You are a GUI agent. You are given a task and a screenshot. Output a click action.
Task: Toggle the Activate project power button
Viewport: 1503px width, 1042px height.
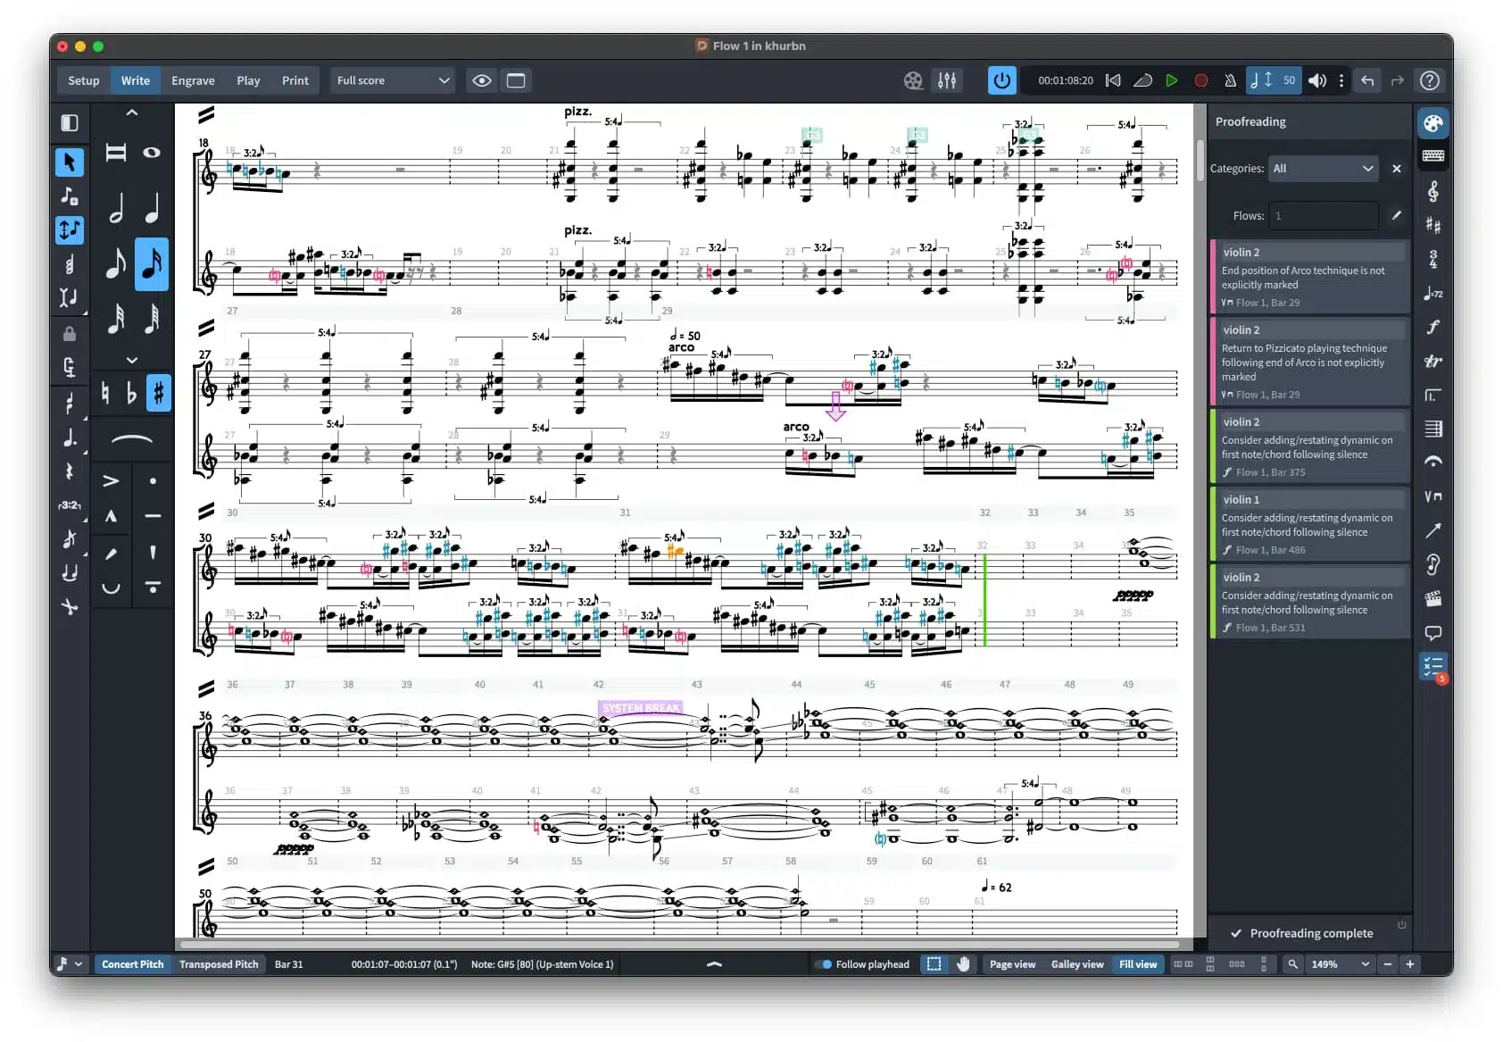click(x=1001, y=80)
